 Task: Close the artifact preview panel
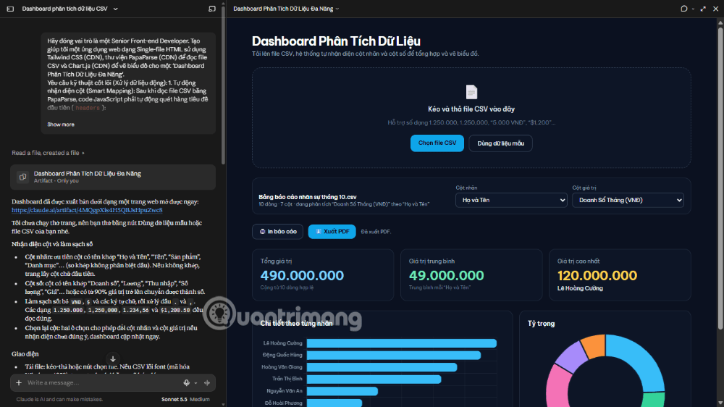(716, 9)
